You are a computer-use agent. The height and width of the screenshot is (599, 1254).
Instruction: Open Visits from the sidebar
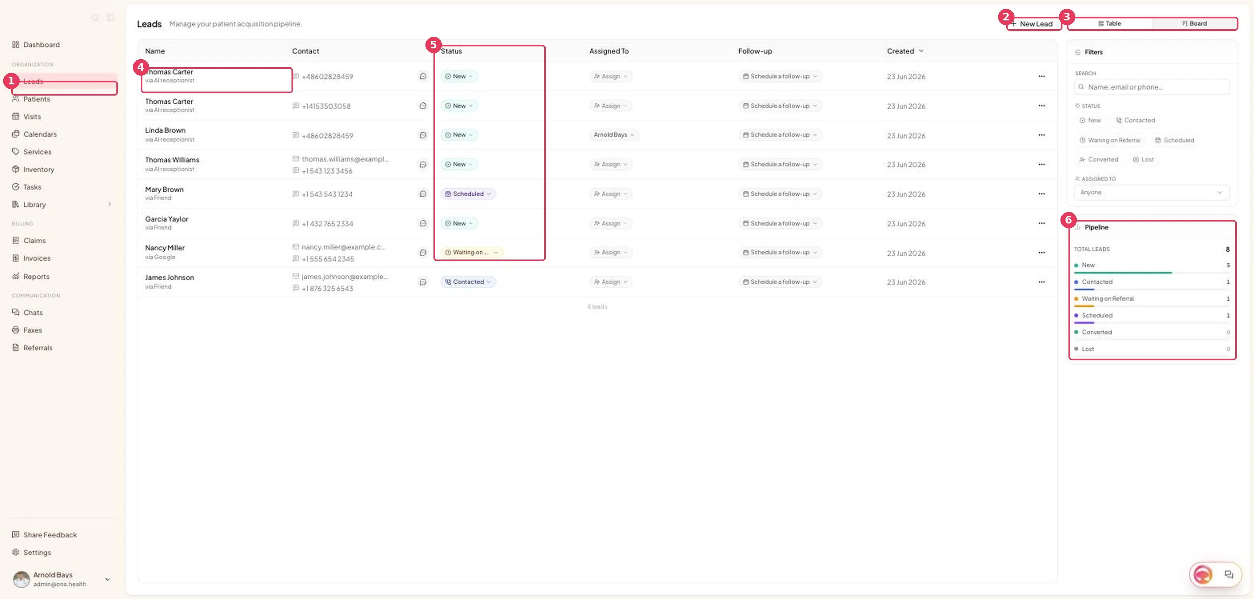[x=32, y=116]
